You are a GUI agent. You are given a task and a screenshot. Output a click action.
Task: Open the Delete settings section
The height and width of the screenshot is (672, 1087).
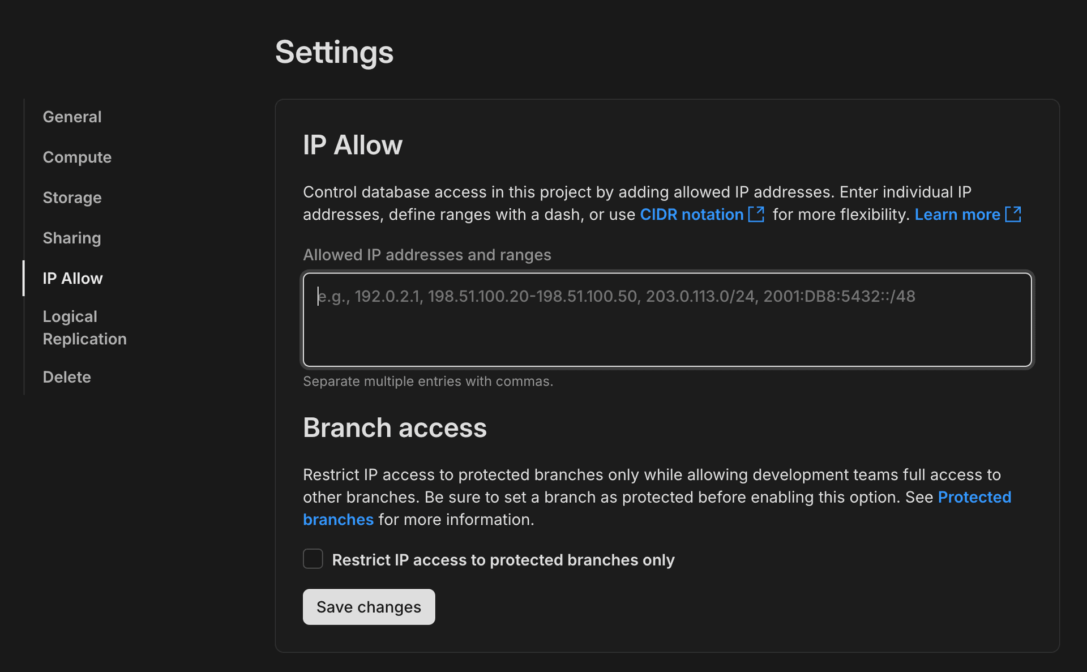point(66,376)
